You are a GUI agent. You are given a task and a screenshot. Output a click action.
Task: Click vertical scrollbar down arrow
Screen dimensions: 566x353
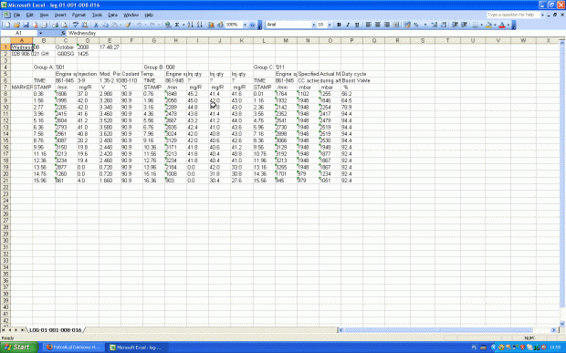pyautogui.click(x=562, y=324)
